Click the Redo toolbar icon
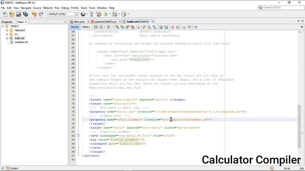This screenshot has height=171, width=305. (x=41, y=14)
